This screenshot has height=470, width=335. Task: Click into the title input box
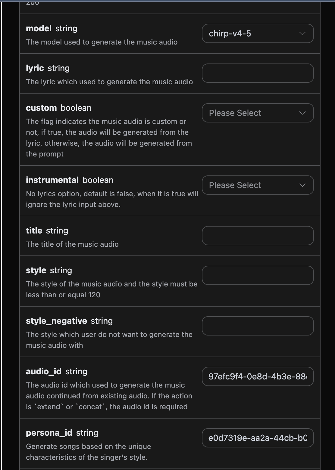pyautogui.click(x=258, y=236)
